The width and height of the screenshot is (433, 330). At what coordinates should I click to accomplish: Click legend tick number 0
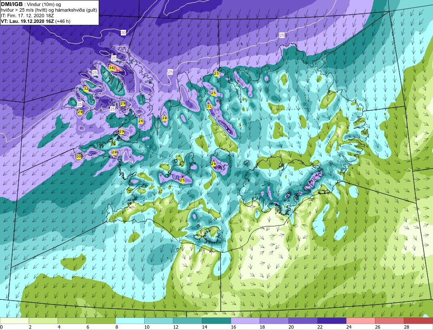click(1, 327)
